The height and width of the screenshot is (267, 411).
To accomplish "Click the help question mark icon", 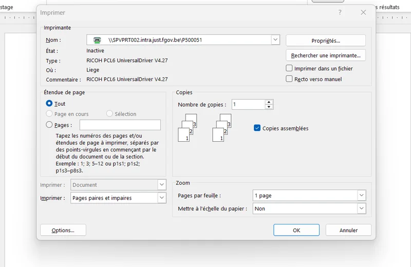I will [x=340, y=12].
